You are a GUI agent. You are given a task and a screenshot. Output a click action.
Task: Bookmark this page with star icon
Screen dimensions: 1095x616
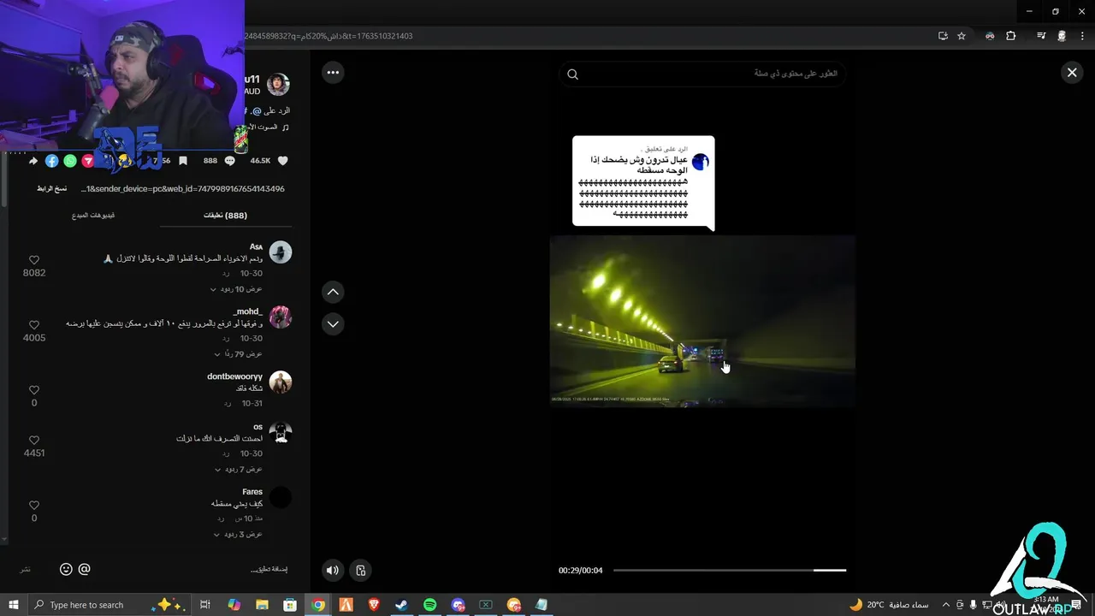(x=962, y=36)
